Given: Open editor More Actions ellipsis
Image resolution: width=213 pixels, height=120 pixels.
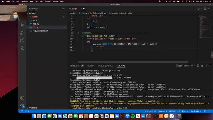Looking at the screenshot, I should pos(209,9).
